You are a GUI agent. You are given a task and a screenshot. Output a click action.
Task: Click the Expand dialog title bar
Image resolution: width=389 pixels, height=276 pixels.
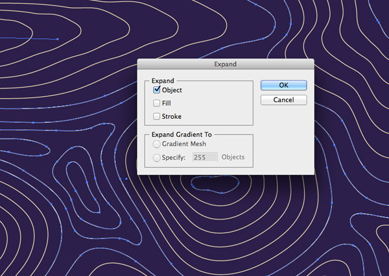[x=225, y=64]
